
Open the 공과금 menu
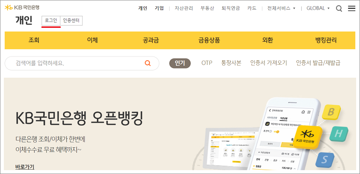coord(151,40)
